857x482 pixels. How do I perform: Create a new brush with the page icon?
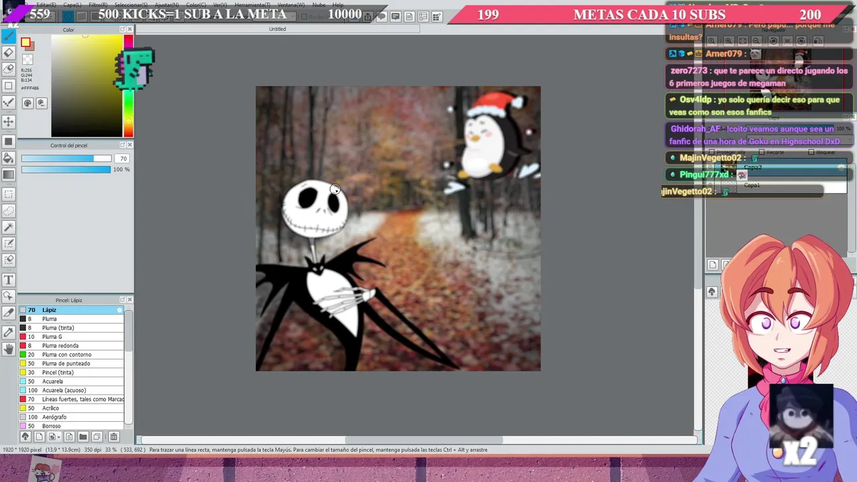tap(39, 436)
